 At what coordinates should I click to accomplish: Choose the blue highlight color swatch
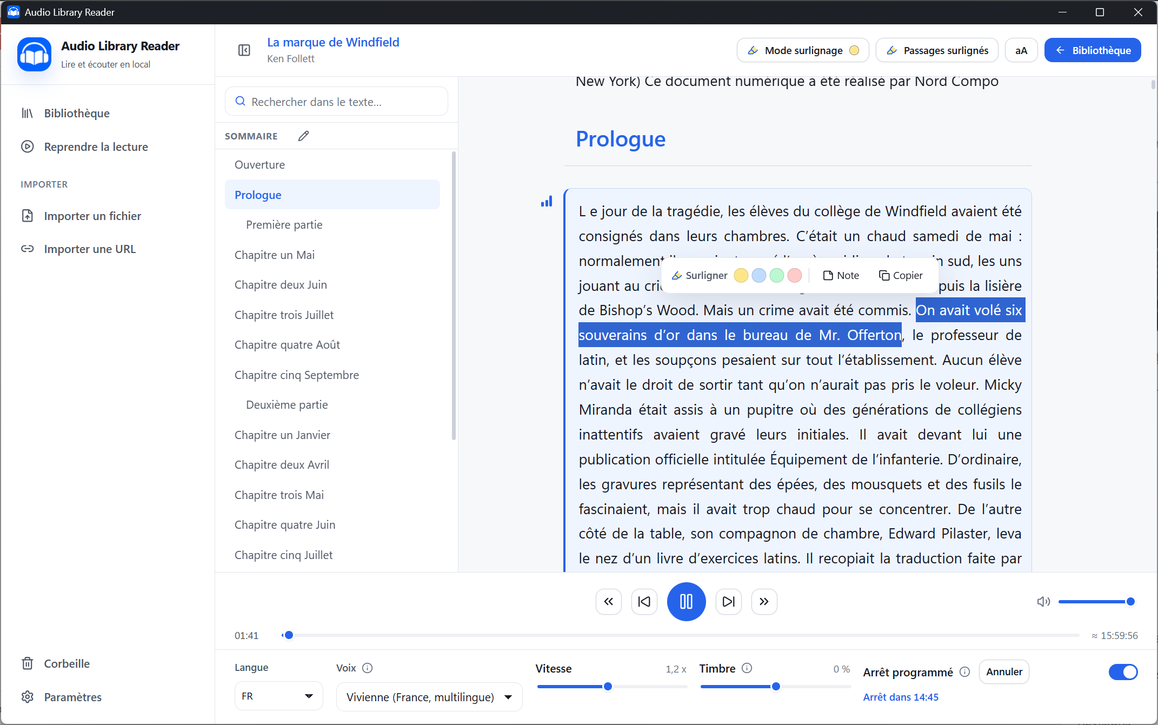pos(759,276)
